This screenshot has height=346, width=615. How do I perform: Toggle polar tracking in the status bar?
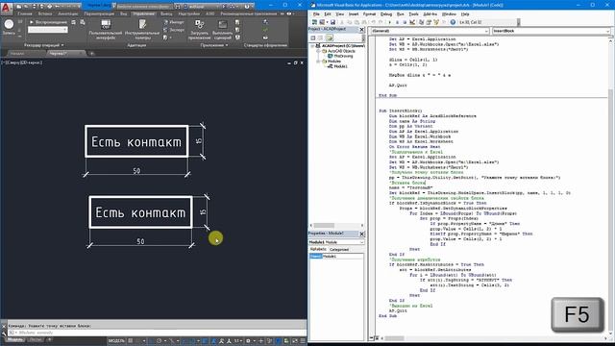click(160, 341)
